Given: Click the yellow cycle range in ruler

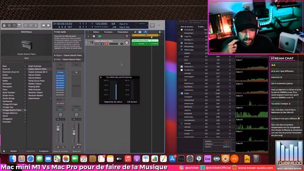Looking at the screenshot, I should (145, 35).
